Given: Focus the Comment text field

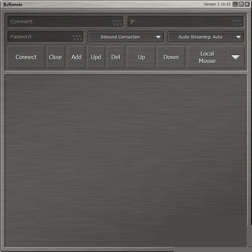Looking at the screenshot, I should click(59, 22).
